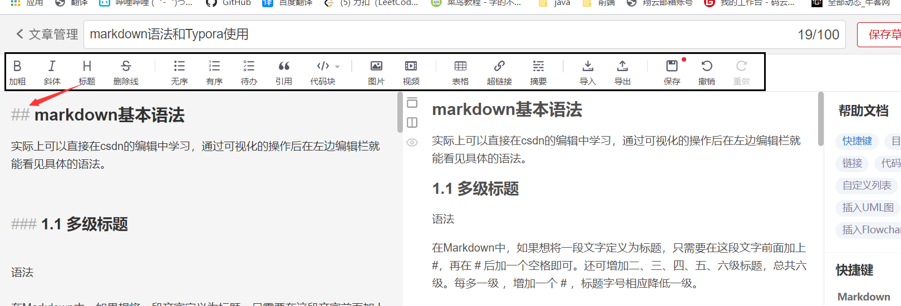Image resolution: width=901 pixels, height=306 pixels.
Task: Click the single-pane layout icon above preview
Action: coord(412,102)
